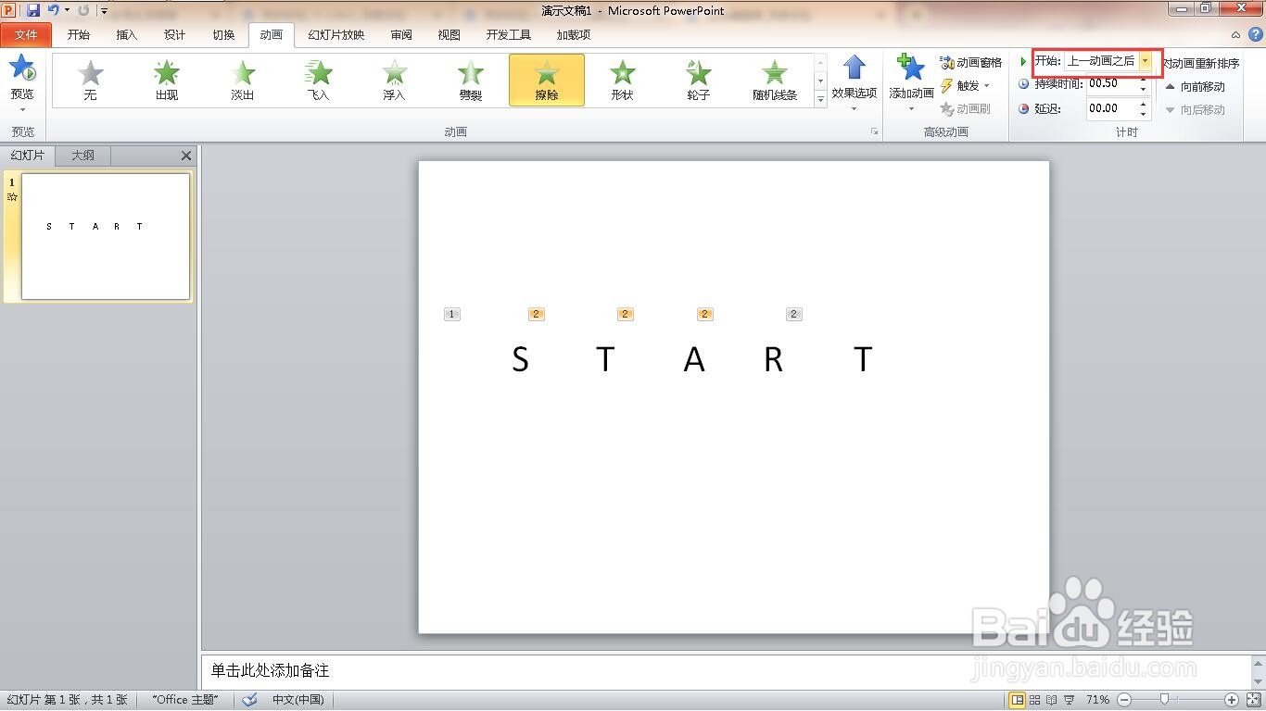The height and width of the screenshot is (711, 1266).
Task: Open the 效果选项 effect options dropdown
Action: pos(854,83)
